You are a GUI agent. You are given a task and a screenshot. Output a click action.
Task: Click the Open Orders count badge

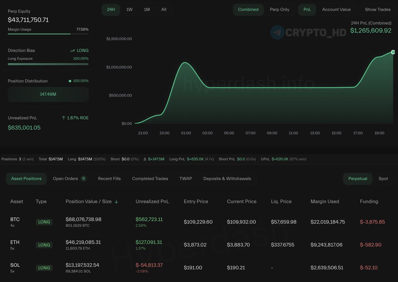(83, 179)
